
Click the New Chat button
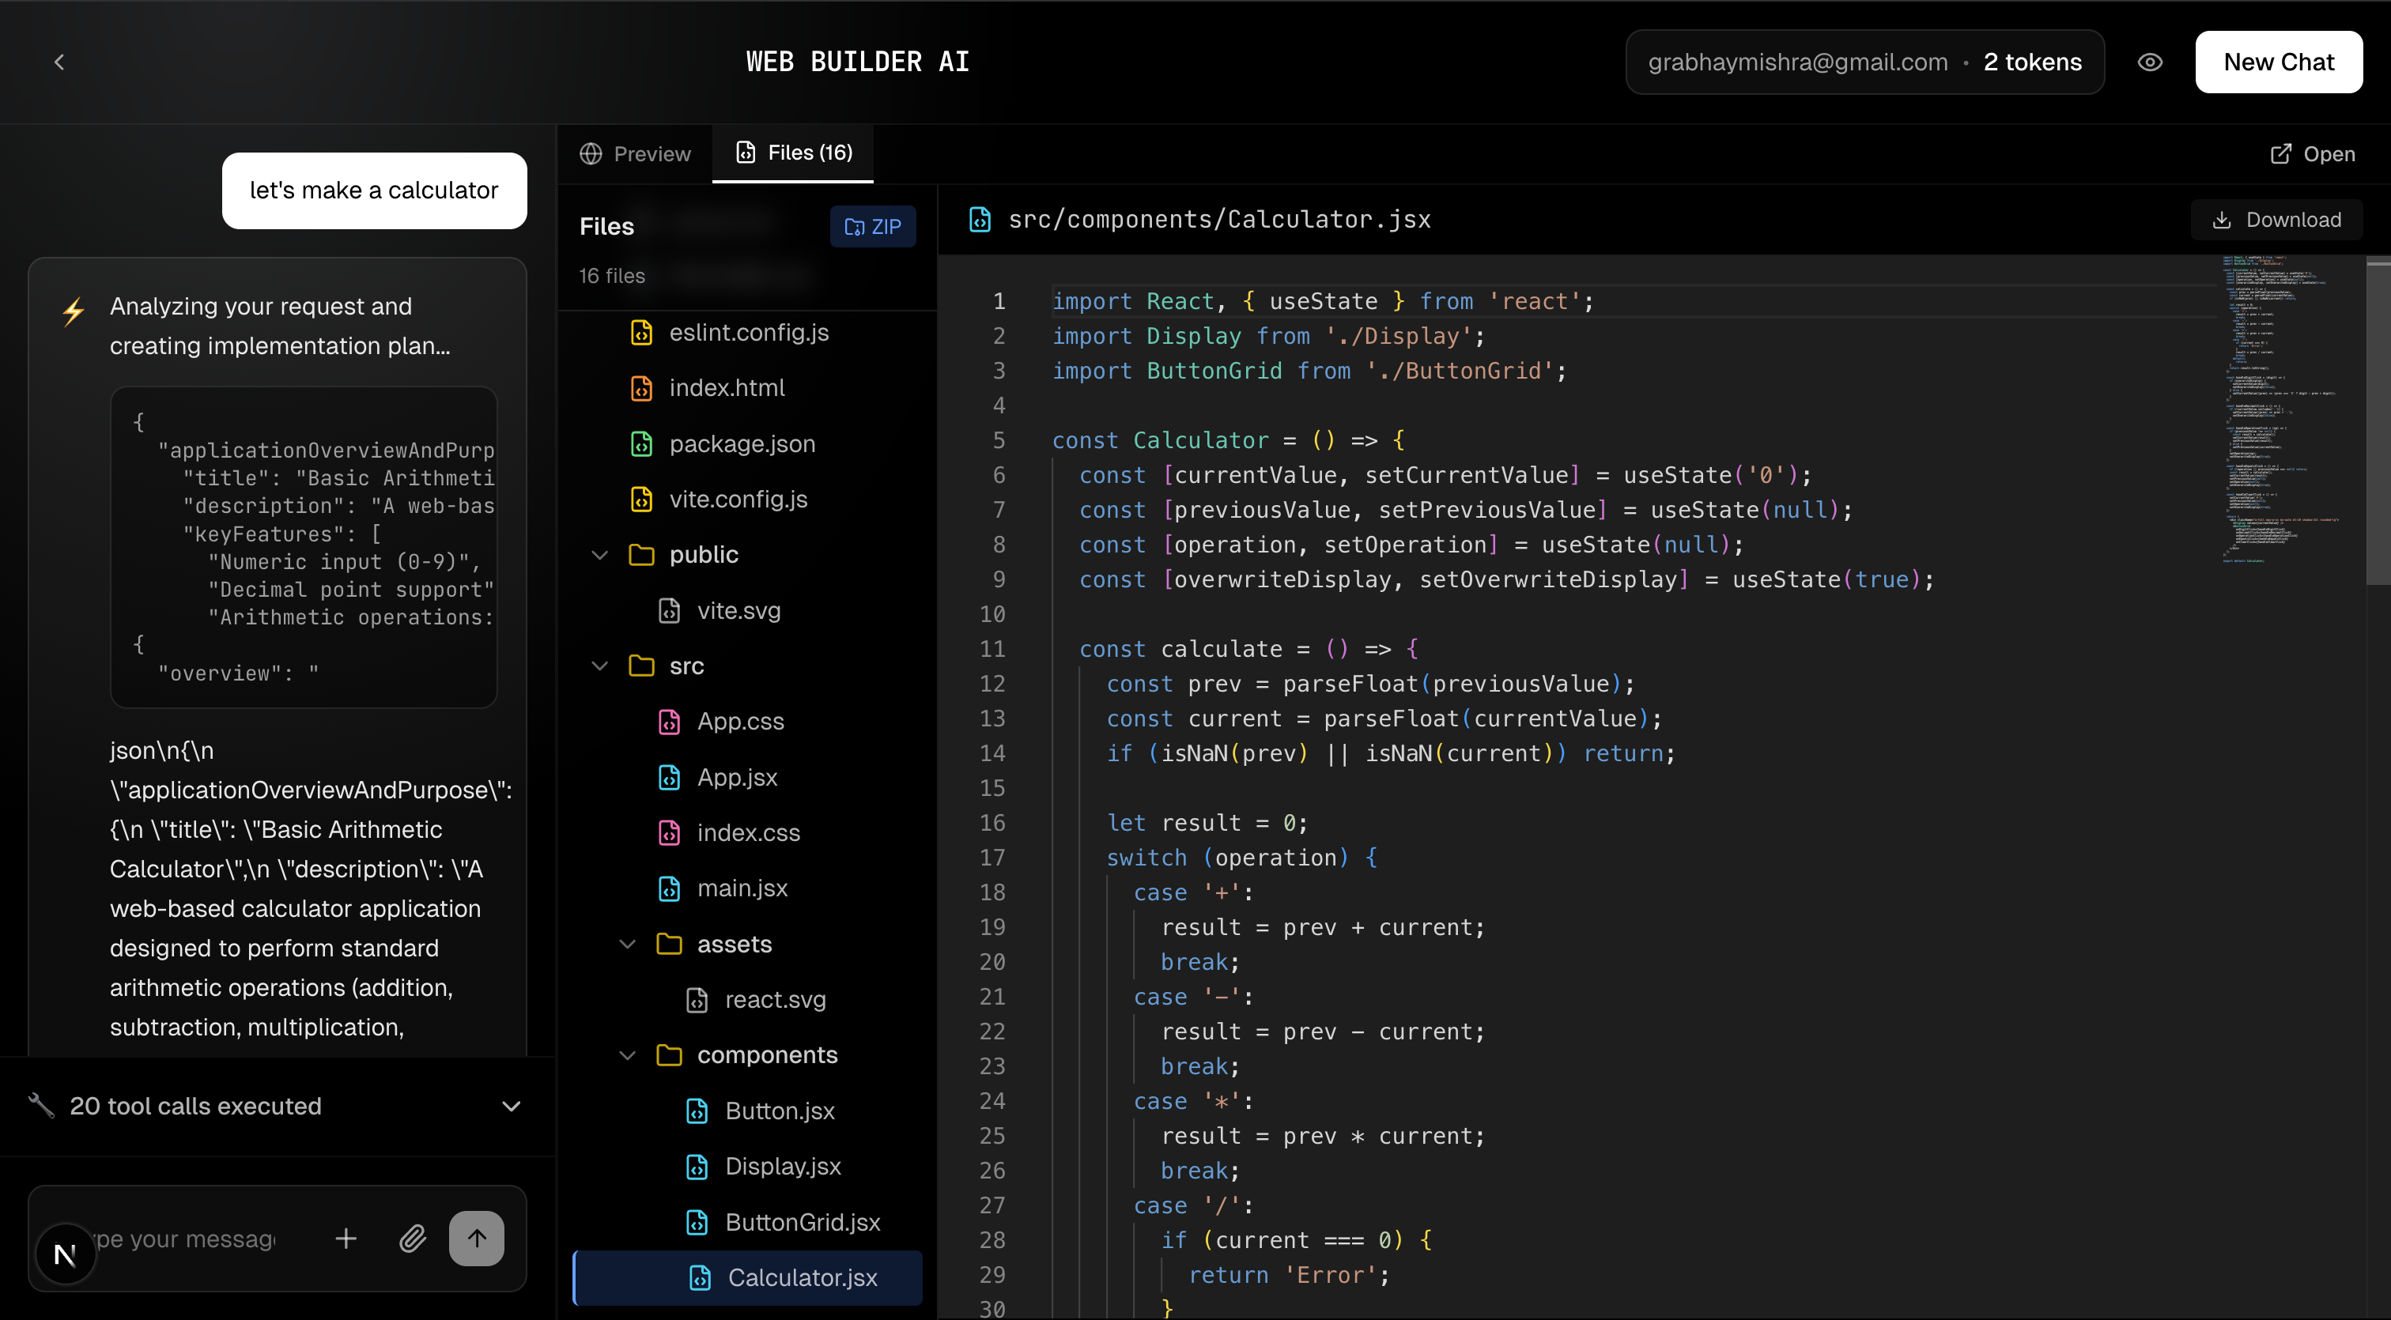click(x=2279, y=61)
